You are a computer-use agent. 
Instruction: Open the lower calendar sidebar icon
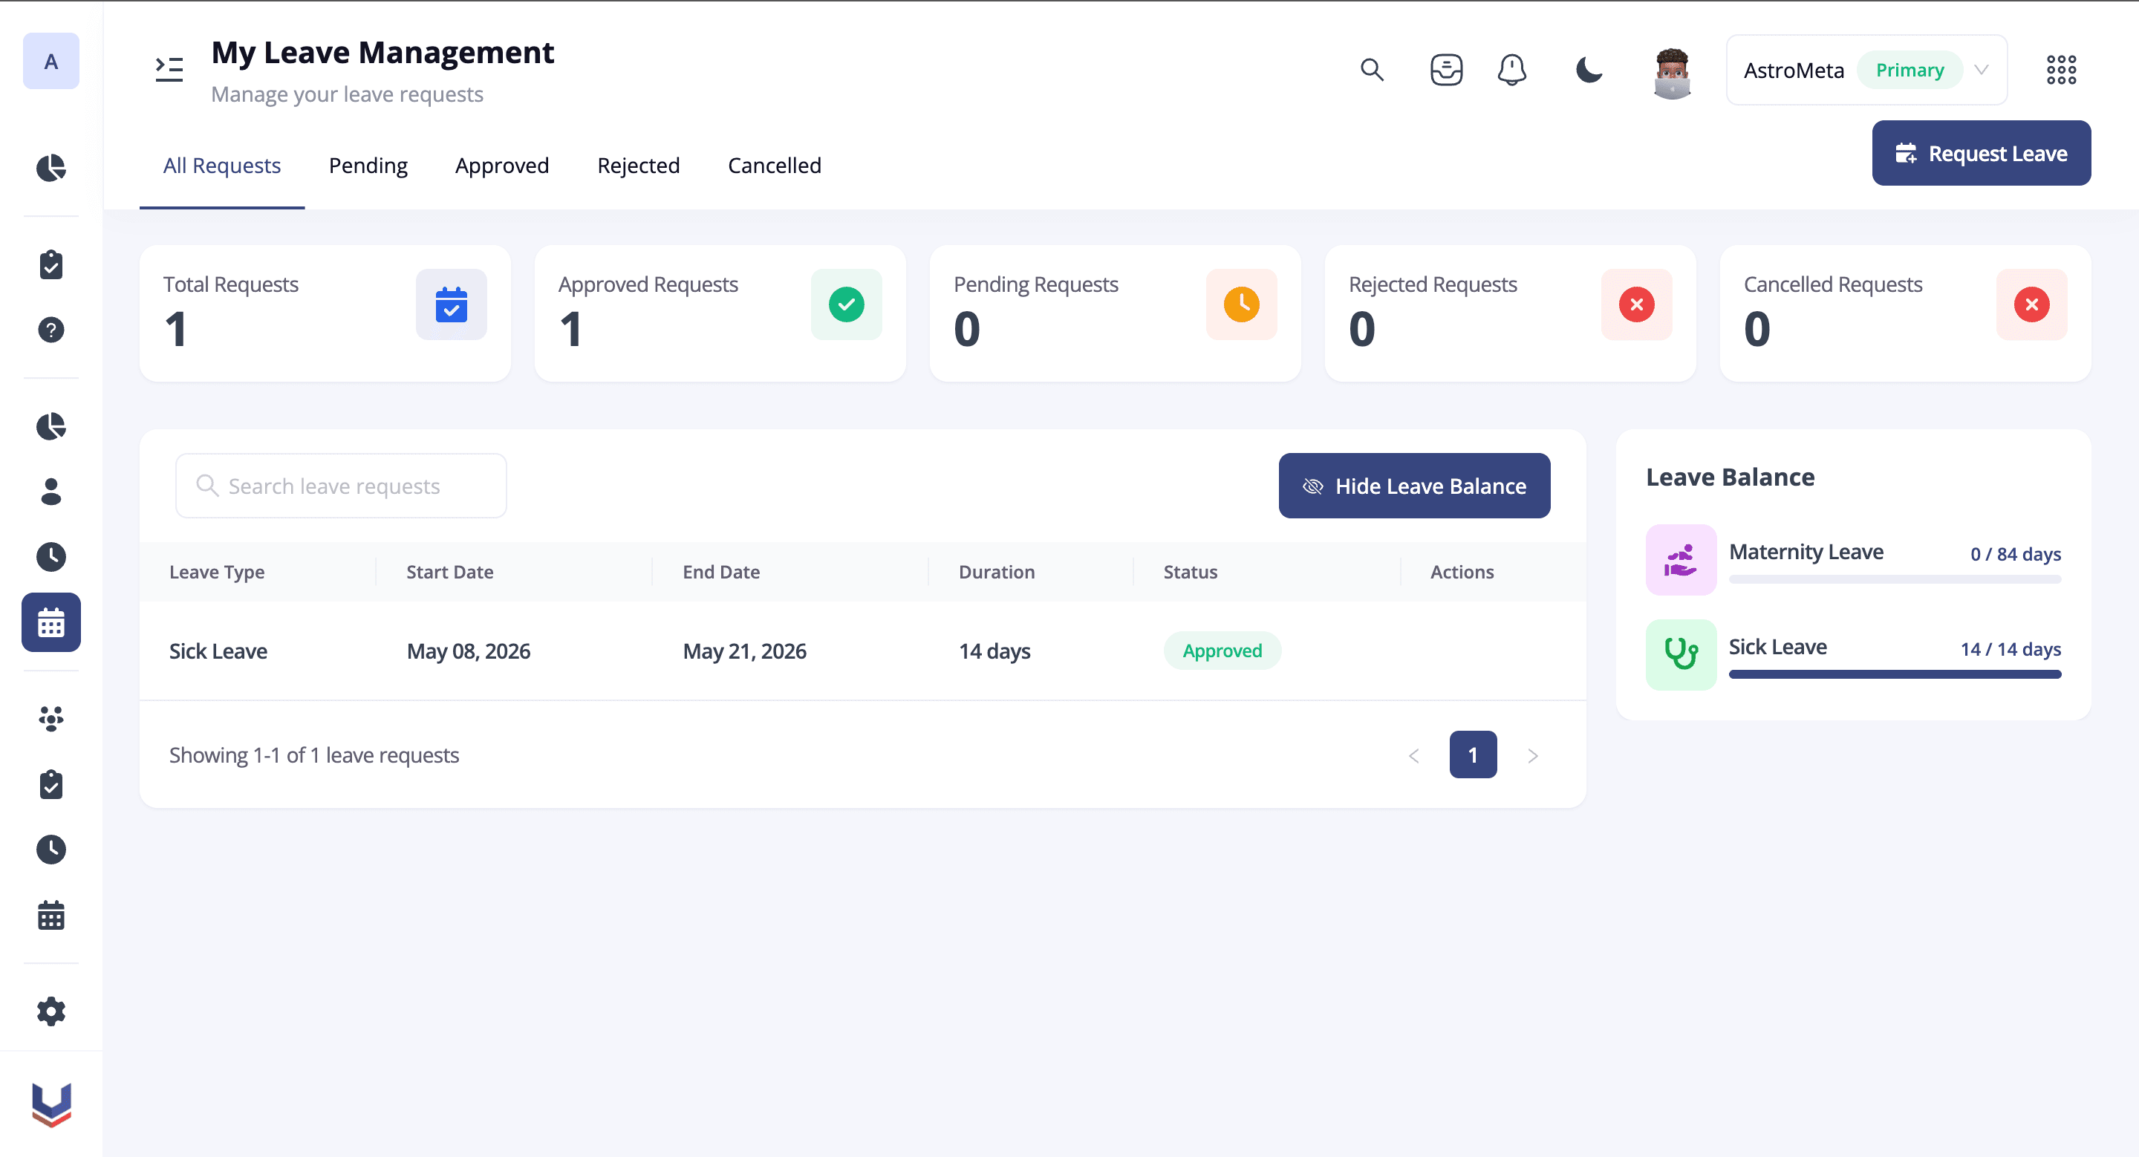tap(51, 915)
